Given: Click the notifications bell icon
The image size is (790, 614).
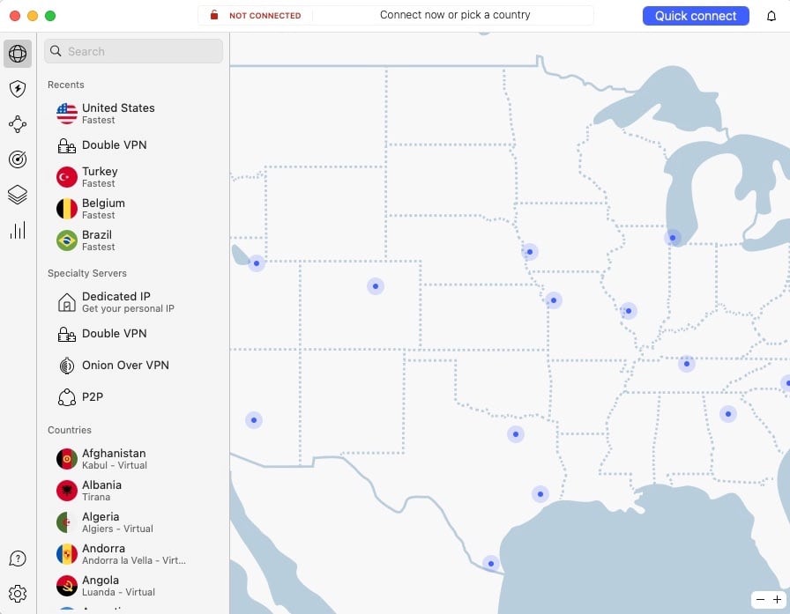Looking at the screenshot, I should [x=771, y=16].
